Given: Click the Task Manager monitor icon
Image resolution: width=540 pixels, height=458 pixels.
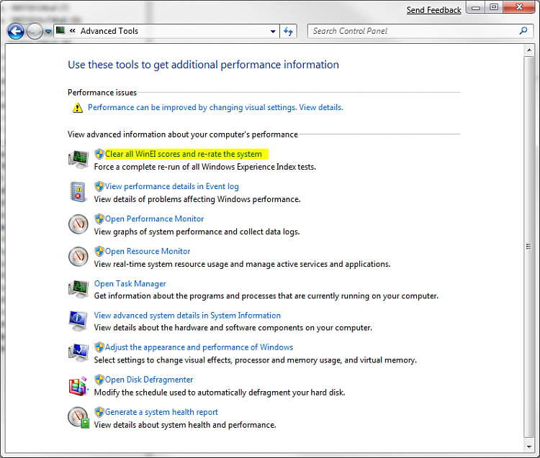Looking at the screenshot, I should pos(78,289).
